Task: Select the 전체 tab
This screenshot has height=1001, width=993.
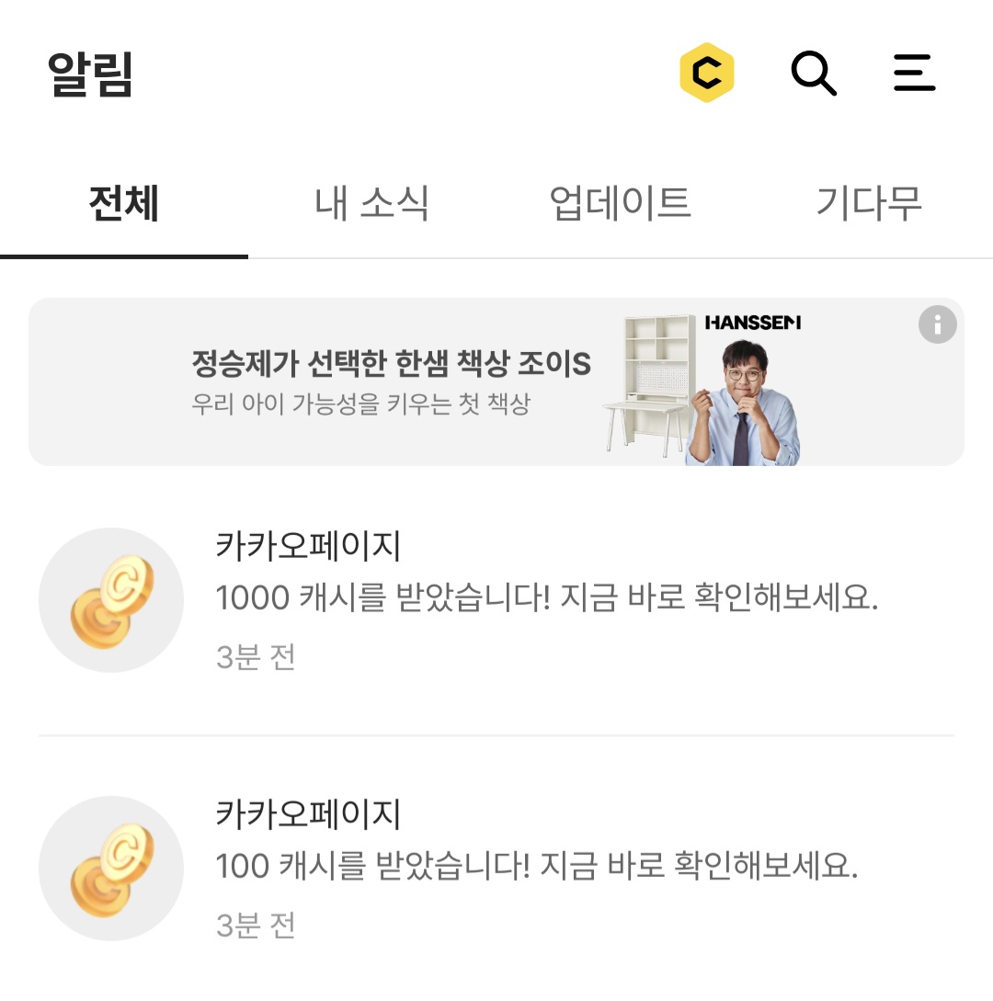Action: tap(124, 203)
